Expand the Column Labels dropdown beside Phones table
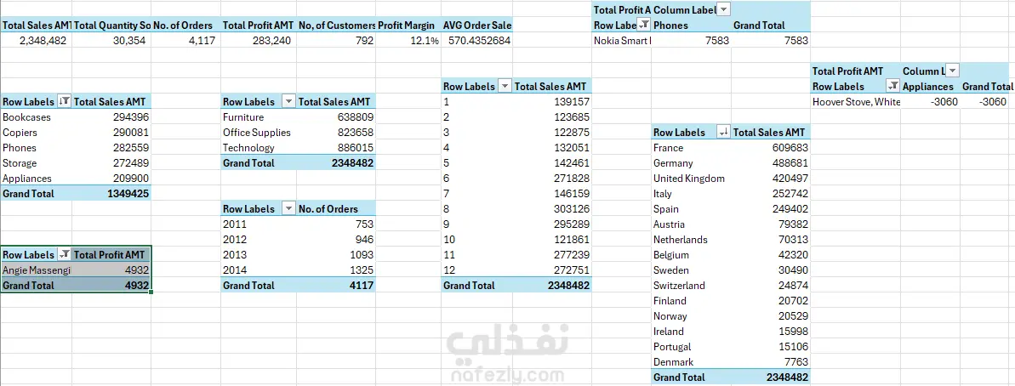This screenshot has width=1015, height=386. tap(724, 10)
